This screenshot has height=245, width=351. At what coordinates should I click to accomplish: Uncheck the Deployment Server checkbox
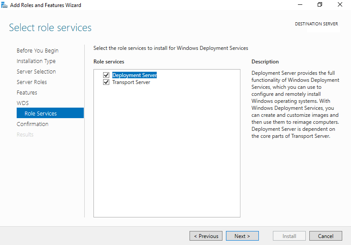(106, 75)
